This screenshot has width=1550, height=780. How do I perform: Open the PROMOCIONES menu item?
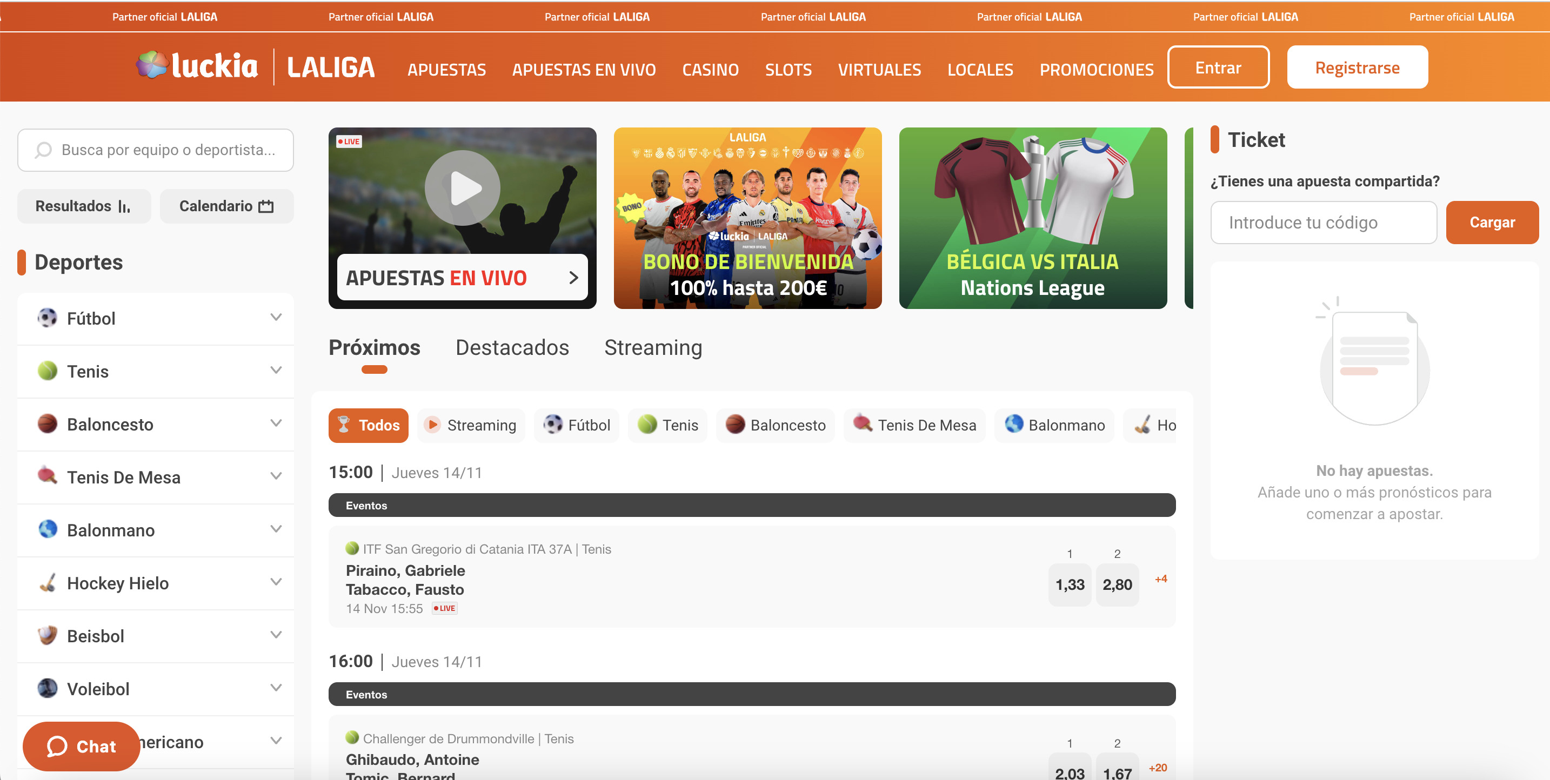(1097, 70)
